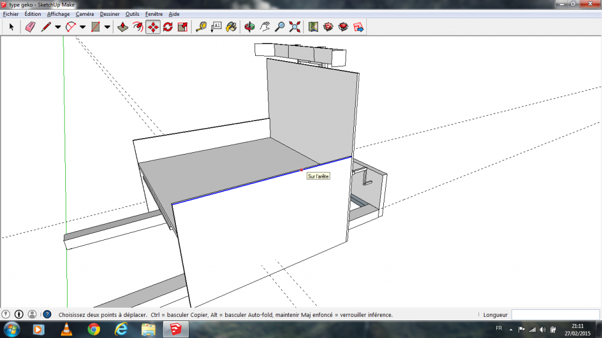Click the user sign-in status icon
Image resolution: width=602 pixels, height=338 pixels.
[32, 314]
